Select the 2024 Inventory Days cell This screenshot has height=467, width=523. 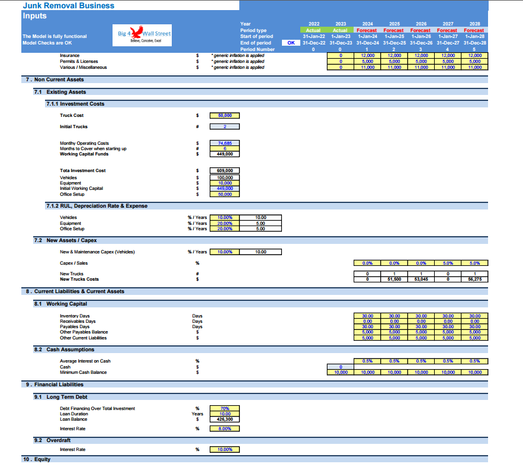[x=367, y=316]
